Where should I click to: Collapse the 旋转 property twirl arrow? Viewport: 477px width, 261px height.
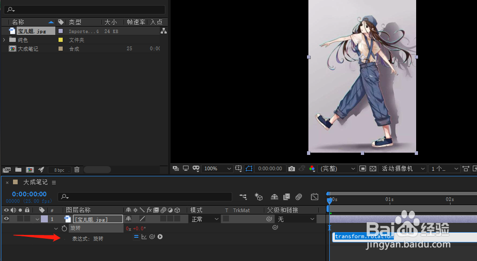click(56, 228)
